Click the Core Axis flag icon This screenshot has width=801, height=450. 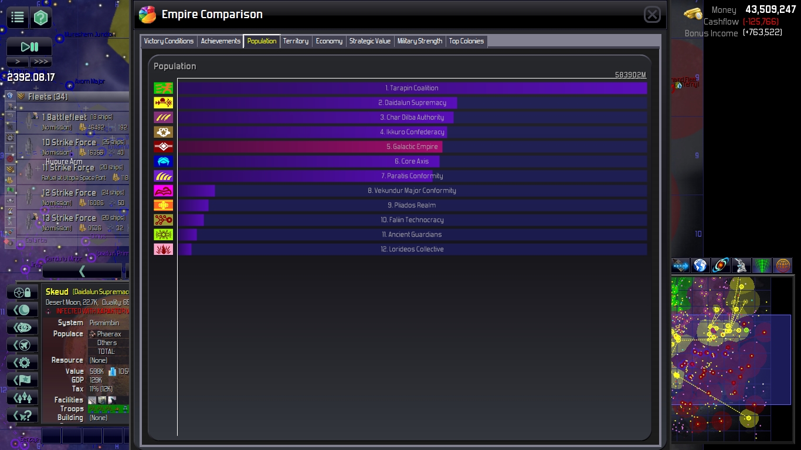[164, 161]
